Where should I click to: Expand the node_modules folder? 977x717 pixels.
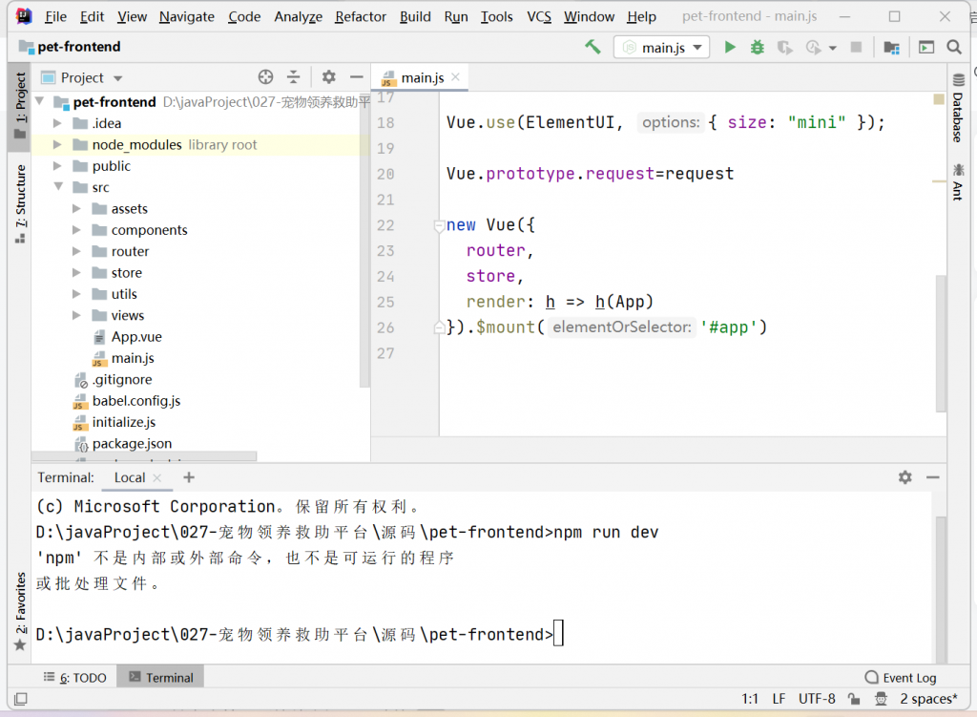(57, 144)
